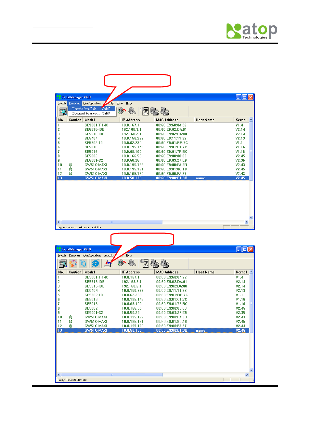
Task: Click the search devices icon in upper window toolbar
Action: click(63, 112)
